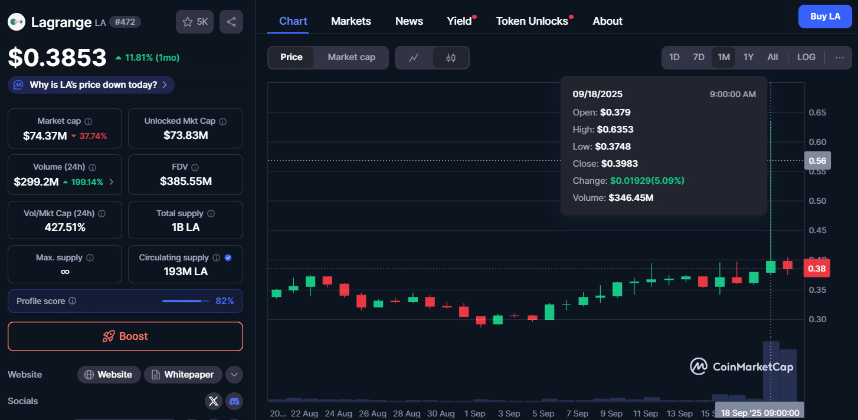
Task: Toggle chart to Market cap mode
Action: click(x=352, y=57)
